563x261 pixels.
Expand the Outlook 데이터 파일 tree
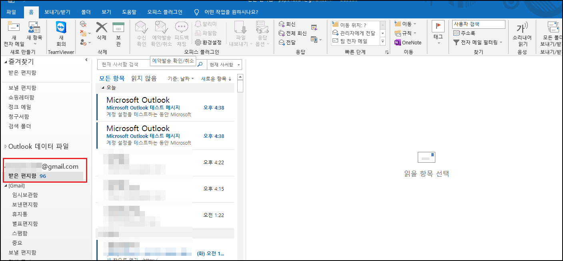(6, 146)
